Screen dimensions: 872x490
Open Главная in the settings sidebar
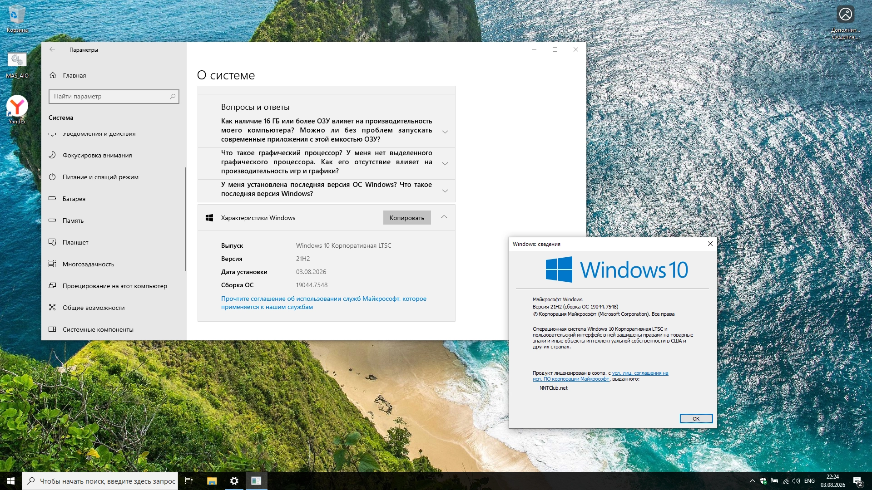(x=114, y=75)
